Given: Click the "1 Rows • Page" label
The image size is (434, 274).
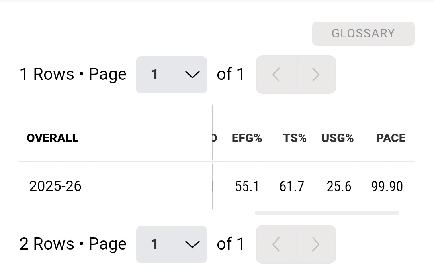Looking at the screenshot, I should click(x=73, y=75).
